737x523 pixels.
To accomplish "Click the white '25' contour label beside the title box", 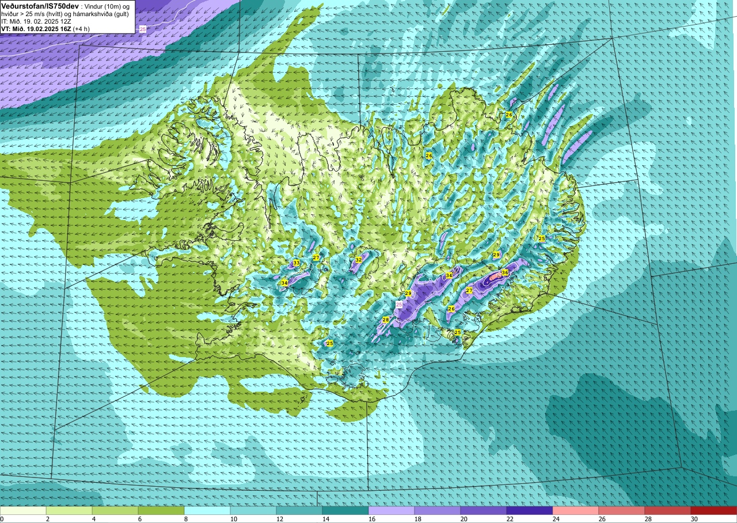I will [143, 28].
